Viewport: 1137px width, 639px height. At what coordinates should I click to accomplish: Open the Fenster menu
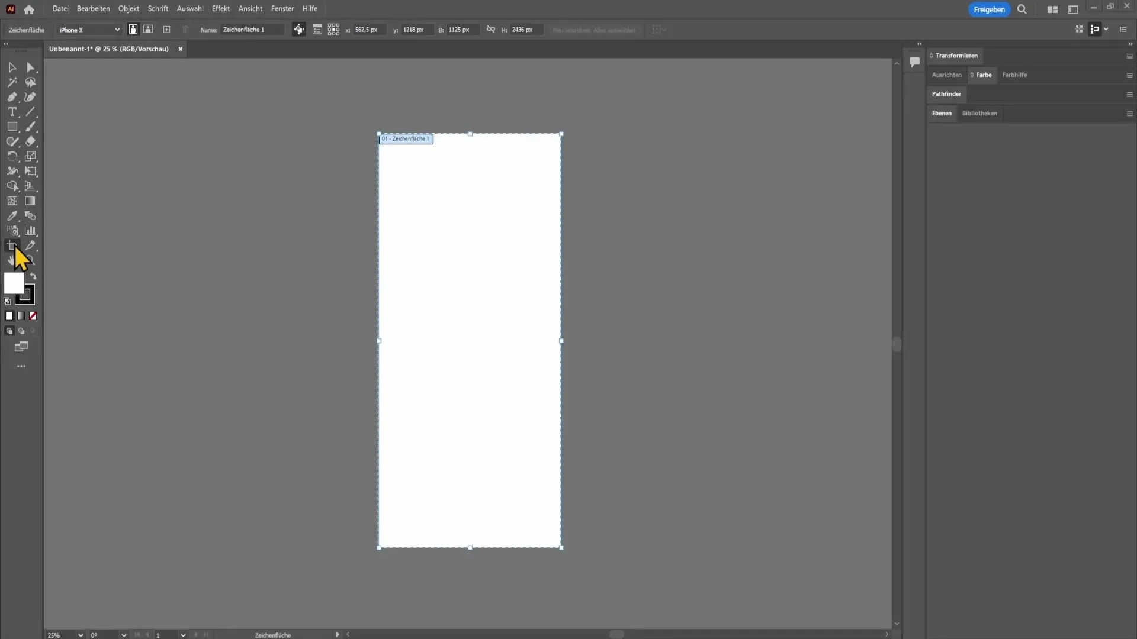[x=282, y=9]
